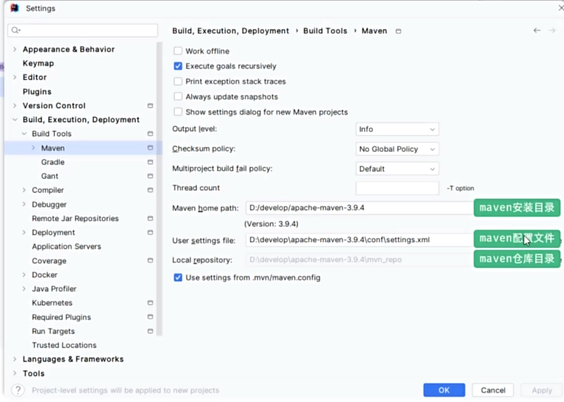The image size is (564, 402).
Task: Enable the Work offline checkbox
Action: pos(178,51)
